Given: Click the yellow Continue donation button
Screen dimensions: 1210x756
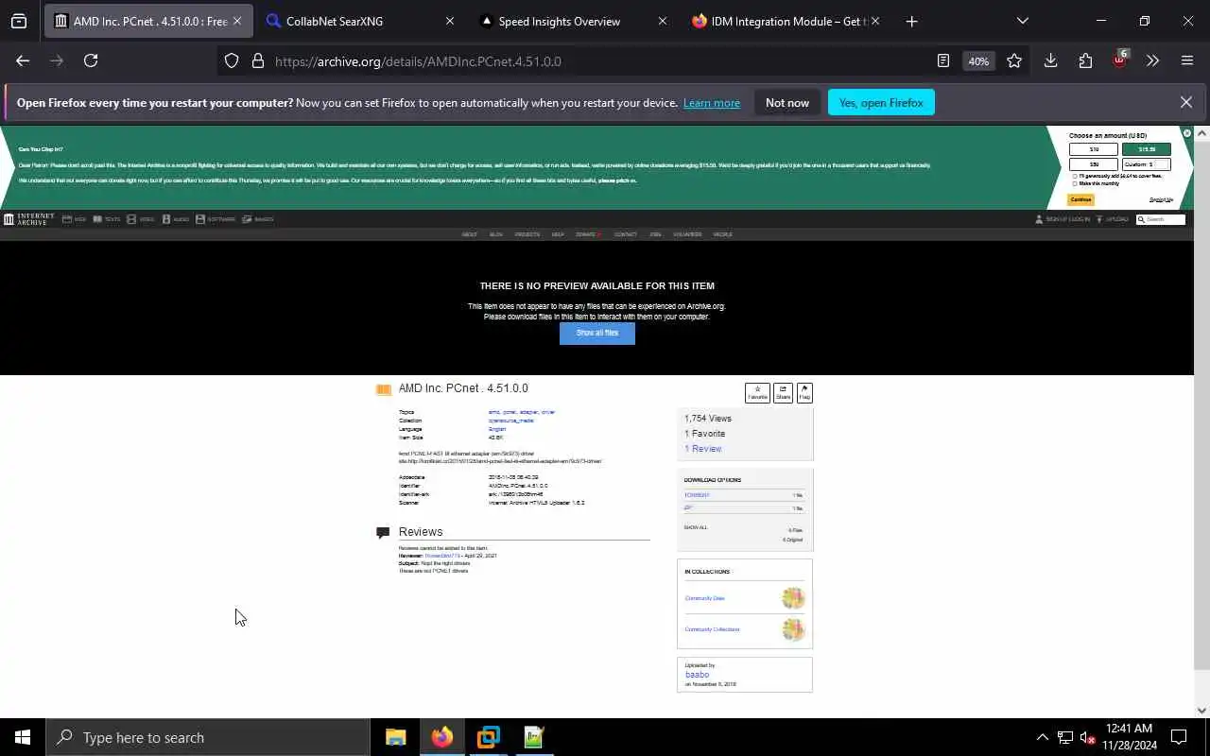Looking at the screenshot, I should pos(1080,199).
